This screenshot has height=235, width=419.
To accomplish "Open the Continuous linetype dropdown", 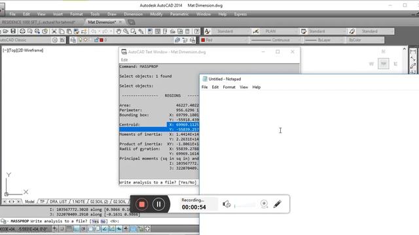I will (x=276, y=40).
